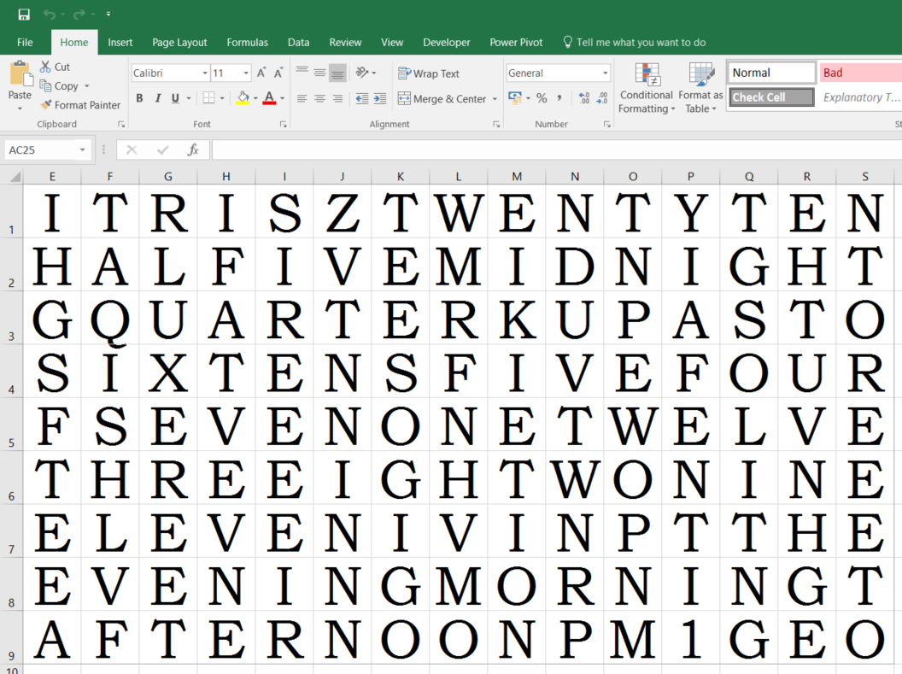Open Conditional Formatting menu

(647, 88)
